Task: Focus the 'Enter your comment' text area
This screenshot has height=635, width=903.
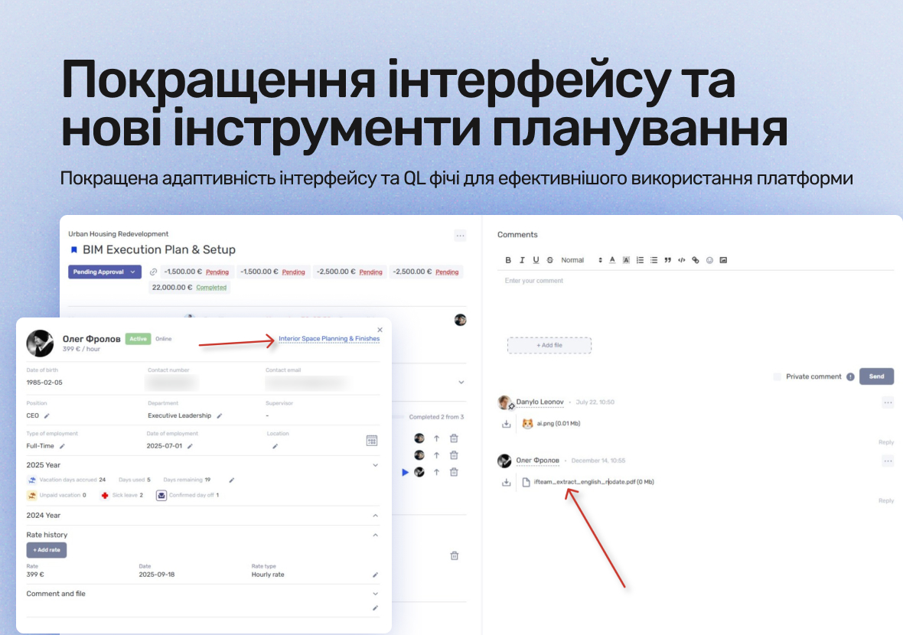Action: pos(696,299)
